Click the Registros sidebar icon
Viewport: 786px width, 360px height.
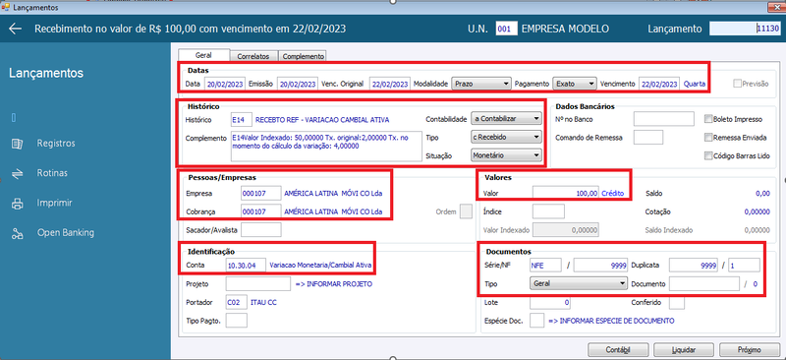pyautogui.click(x=17, y=144)
